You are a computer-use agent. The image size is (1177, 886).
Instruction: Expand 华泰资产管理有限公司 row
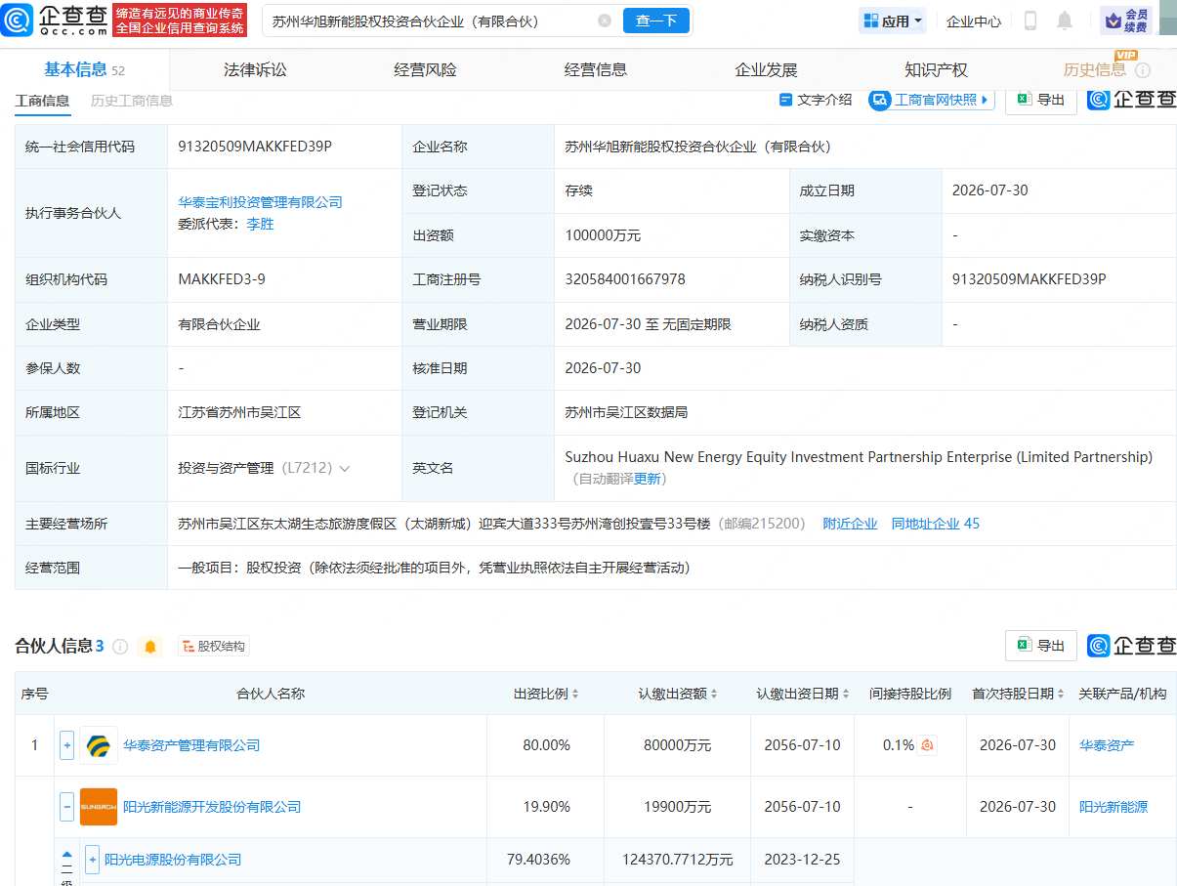point(67,745)
